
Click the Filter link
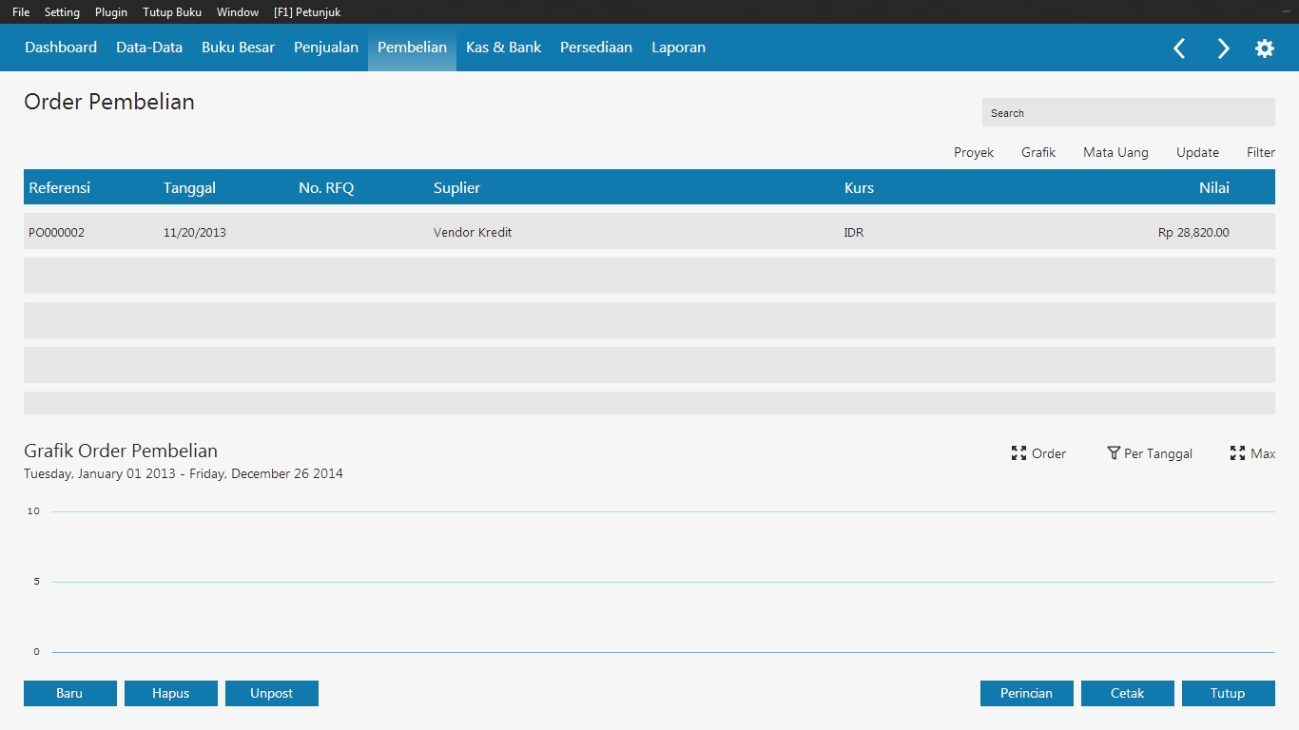1261,152
